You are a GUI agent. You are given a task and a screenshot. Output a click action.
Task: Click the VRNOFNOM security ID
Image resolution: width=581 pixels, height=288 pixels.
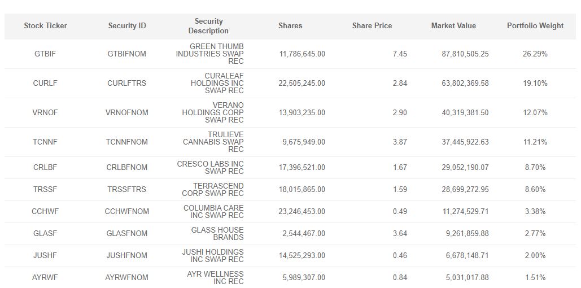(x=127, y=112)
